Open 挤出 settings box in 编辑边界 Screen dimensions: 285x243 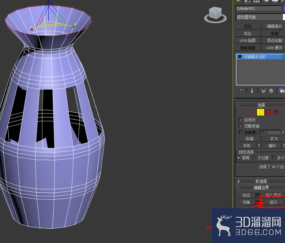tap(258, 195)
